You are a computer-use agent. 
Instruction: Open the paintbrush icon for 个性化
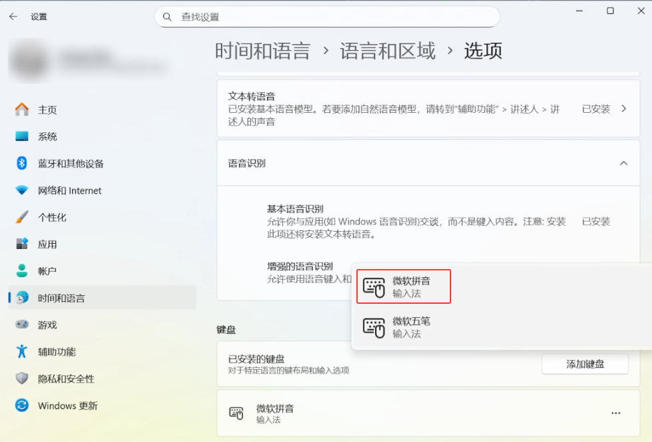(21, 217)
